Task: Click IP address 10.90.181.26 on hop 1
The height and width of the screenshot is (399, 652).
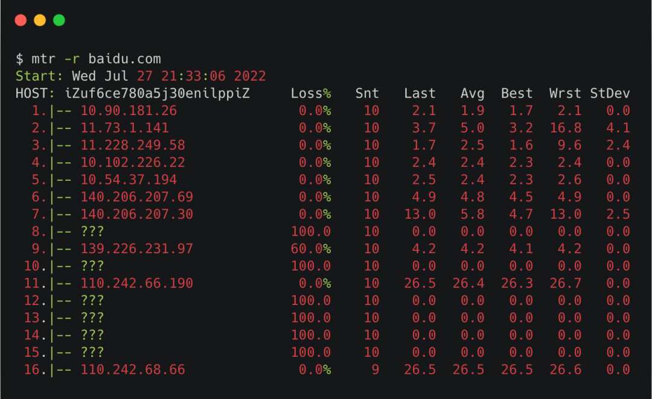Action: [129, 110]
